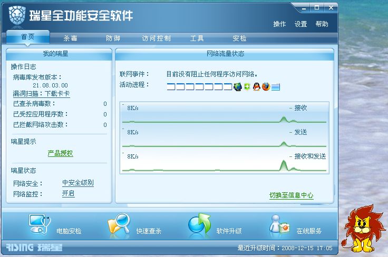This screenshot has height=257, width=388.
Task: Maximize the Rising window
Action: [x=317, y=8]
